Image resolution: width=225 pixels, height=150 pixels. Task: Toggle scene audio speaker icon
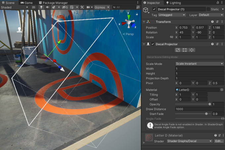coord(48,7)
